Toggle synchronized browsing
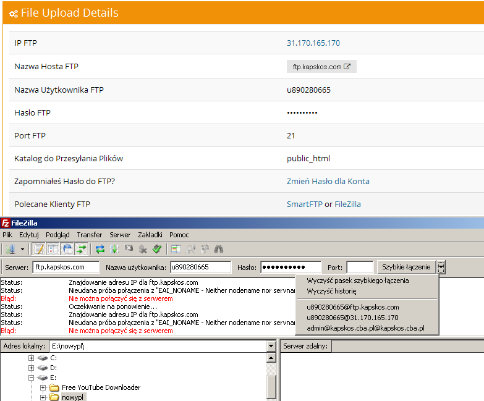Screen dimensions: 484x401 click(x=205, y=249)
